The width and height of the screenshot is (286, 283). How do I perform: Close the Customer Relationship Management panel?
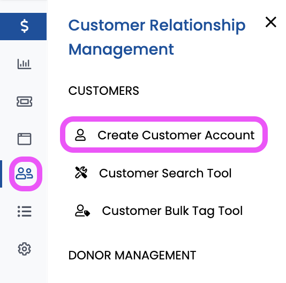click(x=270, y=22)
